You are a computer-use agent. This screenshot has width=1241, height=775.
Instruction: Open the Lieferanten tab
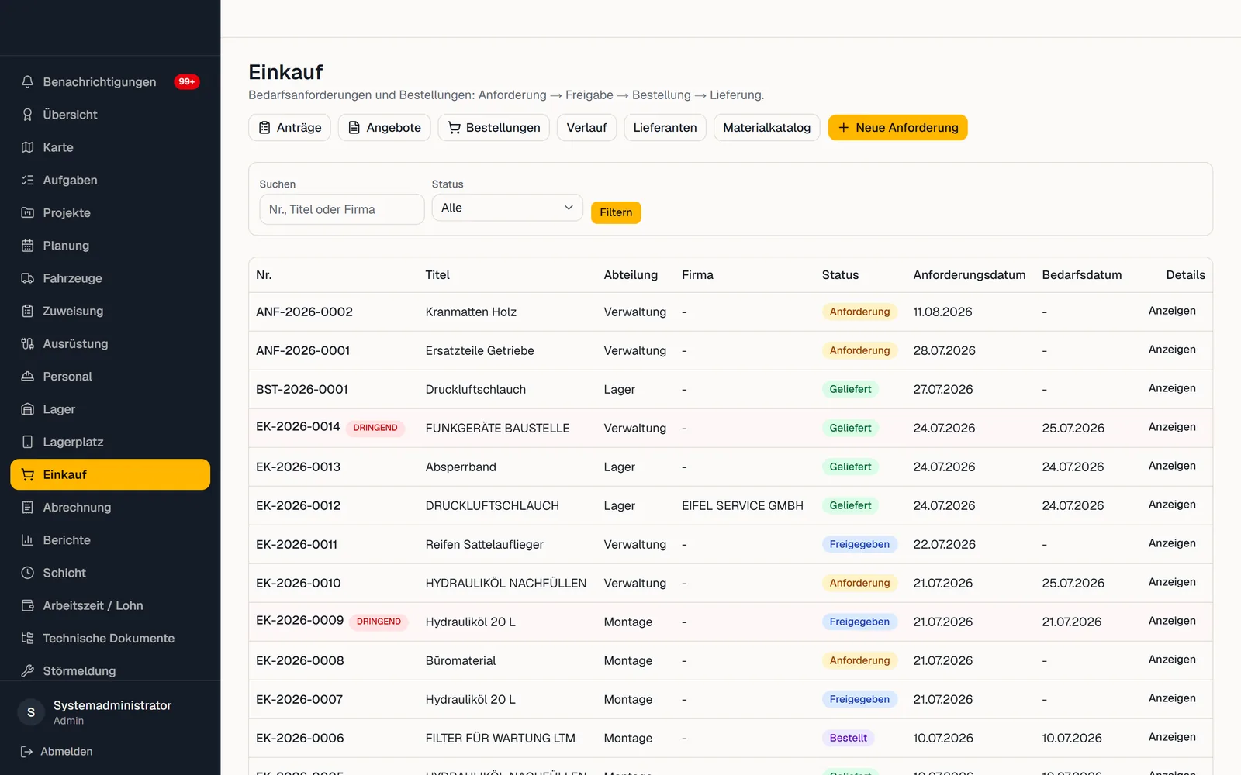pyautogui.click(x=665, y=128)
